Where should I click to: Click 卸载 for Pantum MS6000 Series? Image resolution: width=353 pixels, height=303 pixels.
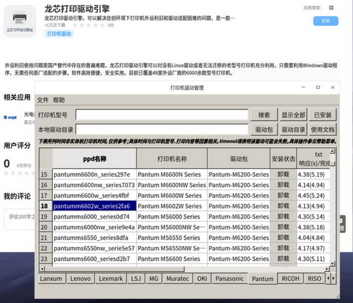(284, 217)
